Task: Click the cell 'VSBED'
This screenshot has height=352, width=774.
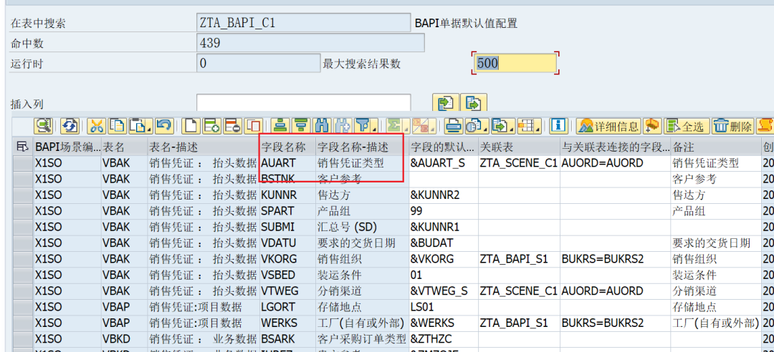Action: [x=287, y=275]
